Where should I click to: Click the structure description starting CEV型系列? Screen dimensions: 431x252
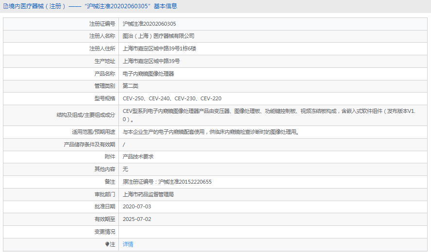coord(269,115)
